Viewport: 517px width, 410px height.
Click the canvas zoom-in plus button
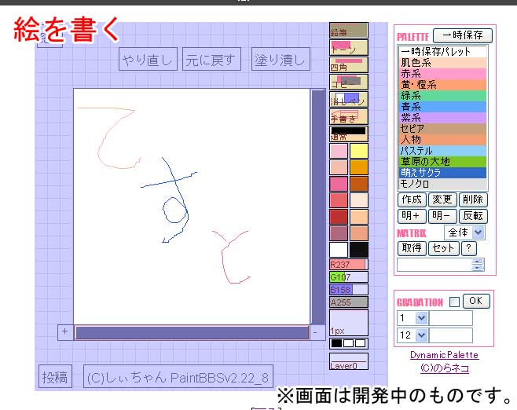(65, 332)
